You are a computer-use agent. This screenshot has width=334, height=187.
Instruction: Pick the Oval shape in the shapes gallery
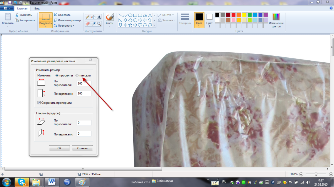click(x=130, y=16)
